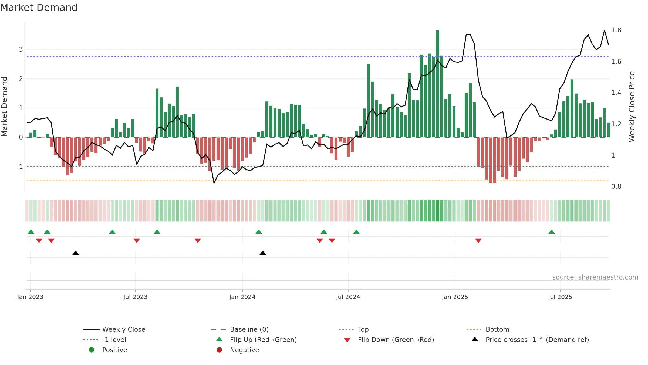Click the Flip Down (Green→Red) legend label
Viewport: 648px width, 365px height.
pyautogui.click(x=396, y=340)
